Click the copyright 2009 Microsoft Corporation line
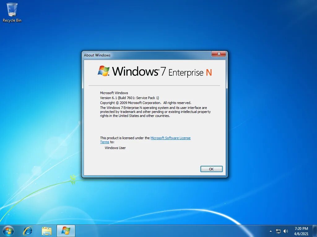This screenshot has width=317, height=237. click(x=145, y=103)
